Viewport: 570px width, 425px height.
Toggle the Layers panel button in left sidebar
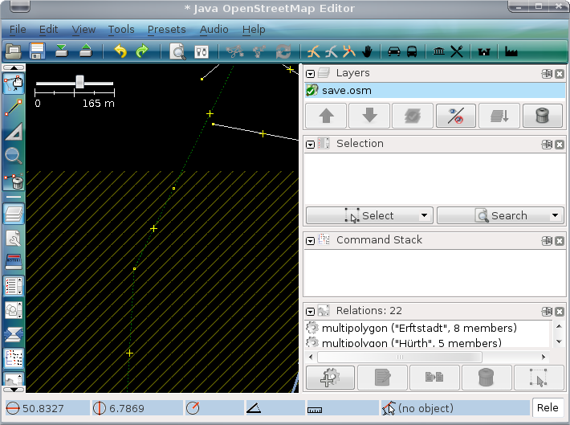(14, 214)
